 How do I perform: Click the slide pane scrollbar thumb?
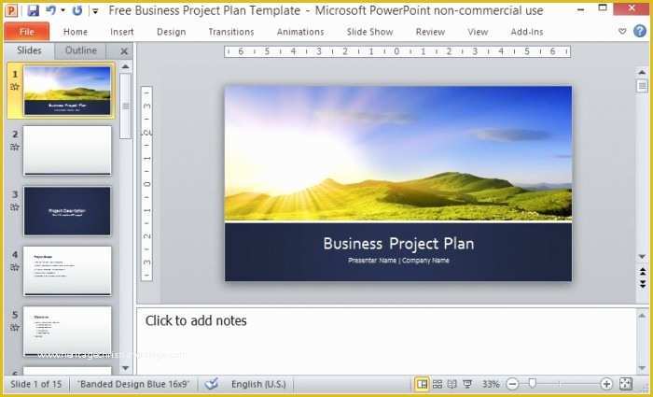(x=125, y=106)
